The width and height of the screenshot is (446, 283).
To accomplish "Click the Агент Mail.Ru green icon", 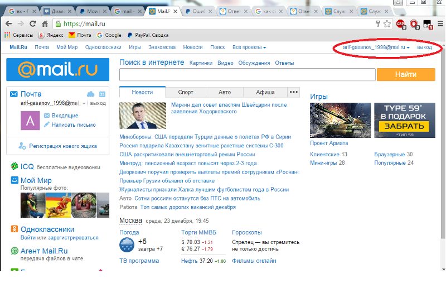I will [x=14, y=251].
